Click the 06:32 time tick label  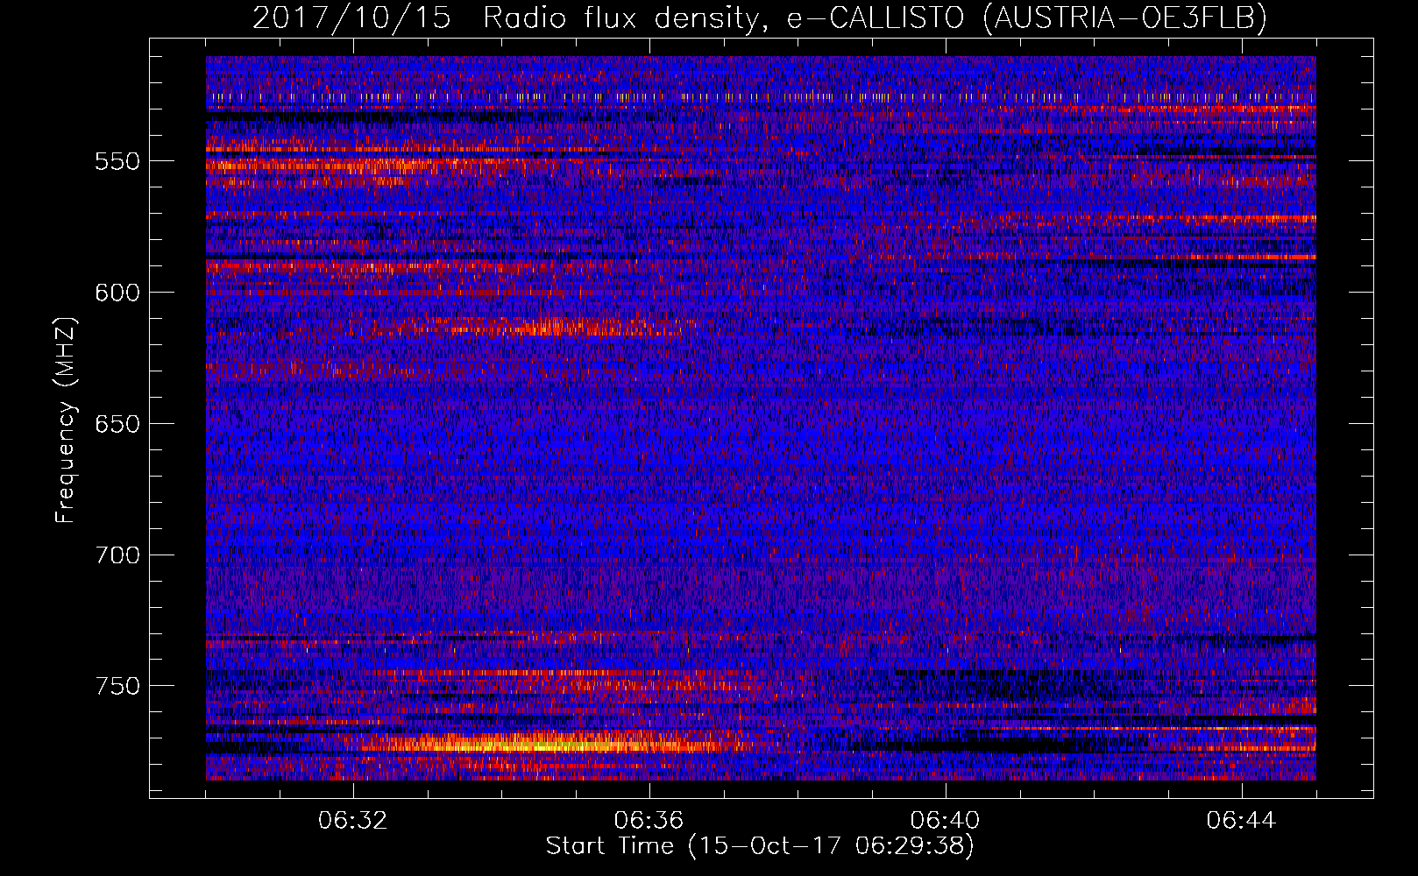(x=353, y=821)
